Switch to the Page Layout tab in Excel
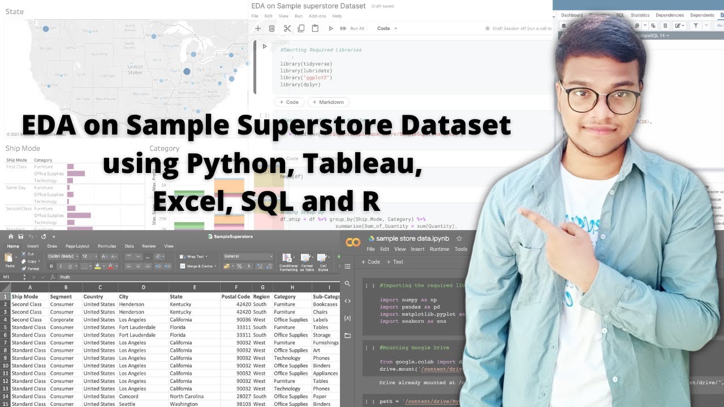This screenshot has width=724, height=407. pos(77,246)
